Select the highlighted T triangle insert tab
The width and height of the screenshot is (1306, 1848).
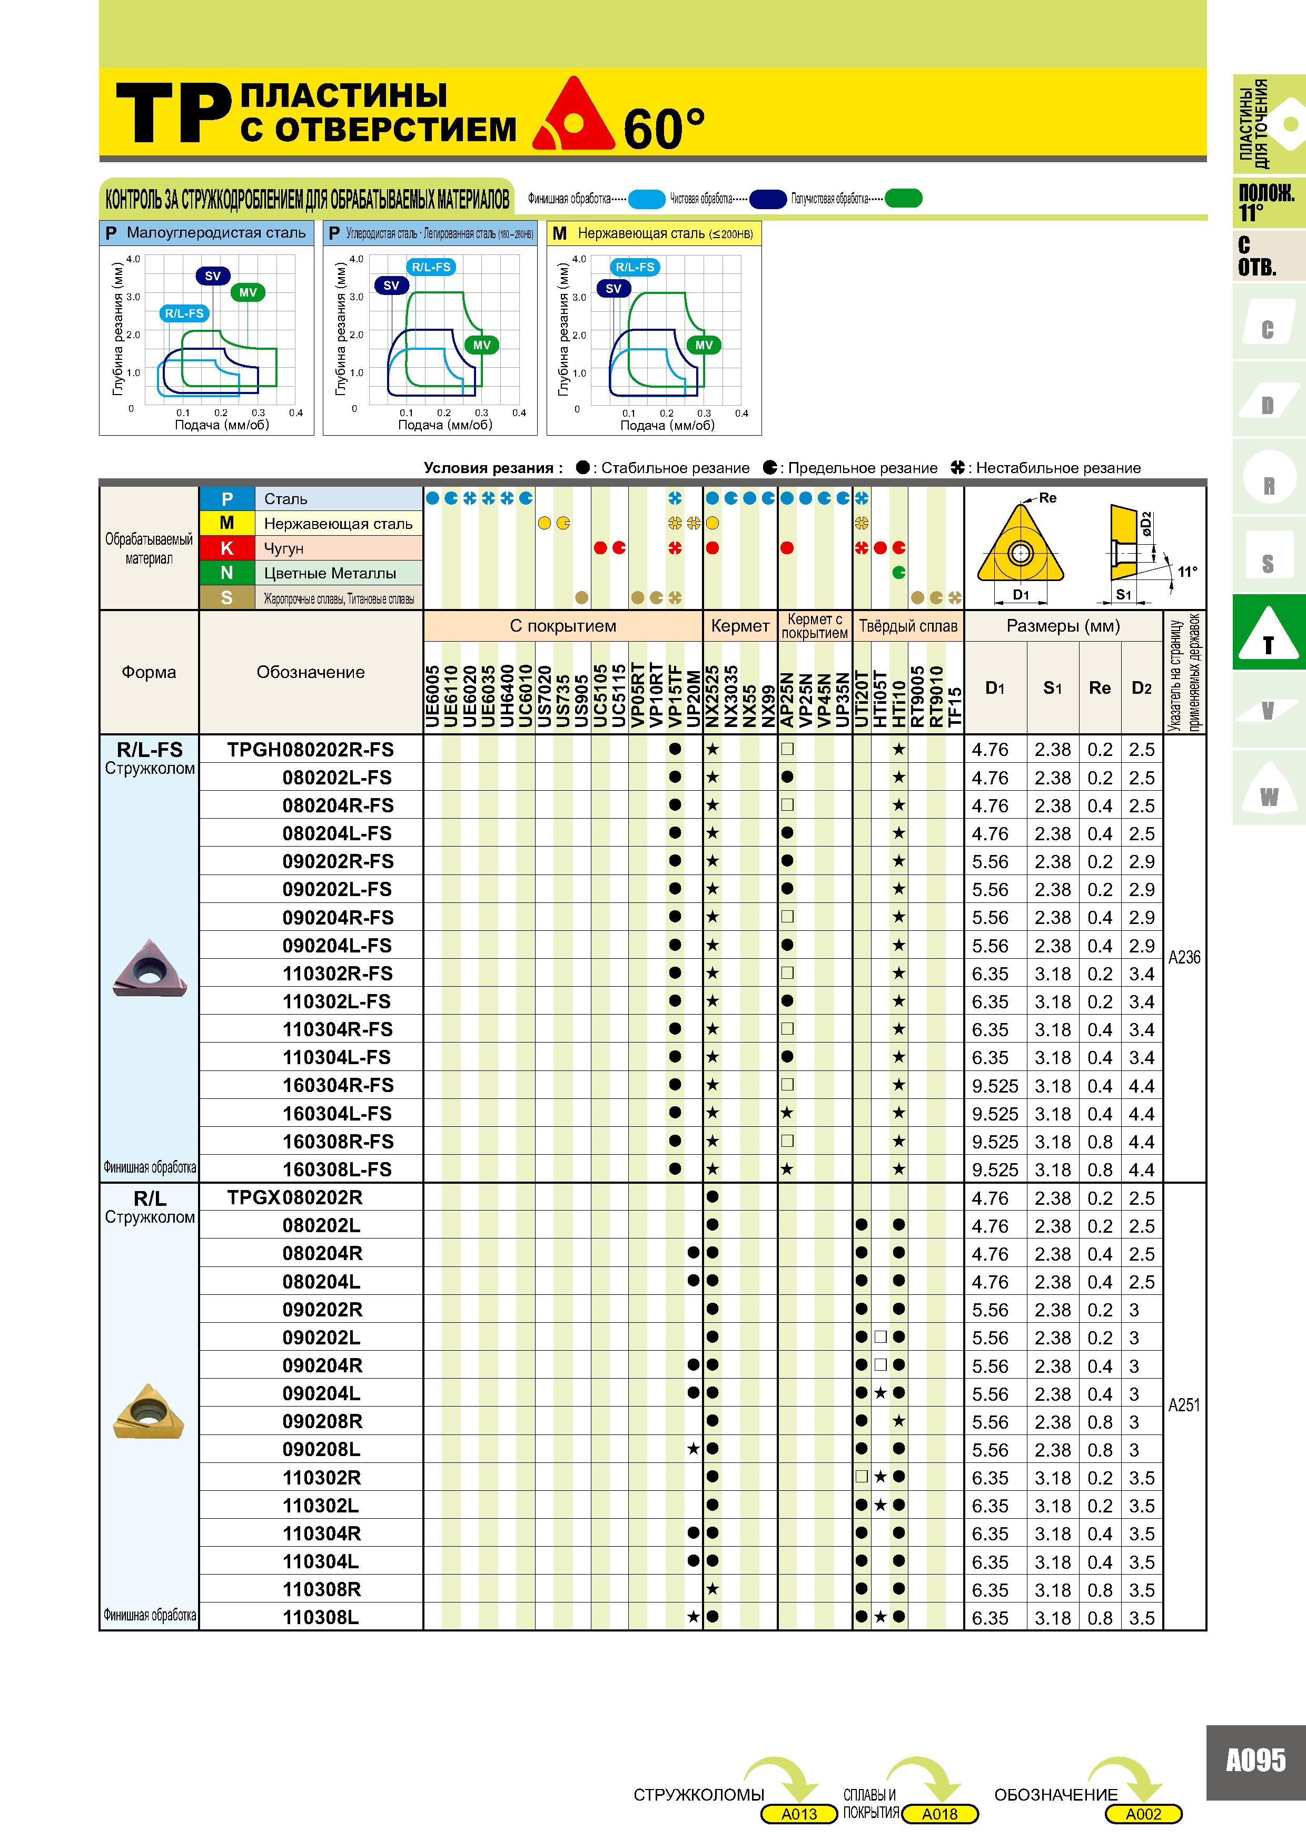point(1268,633)
